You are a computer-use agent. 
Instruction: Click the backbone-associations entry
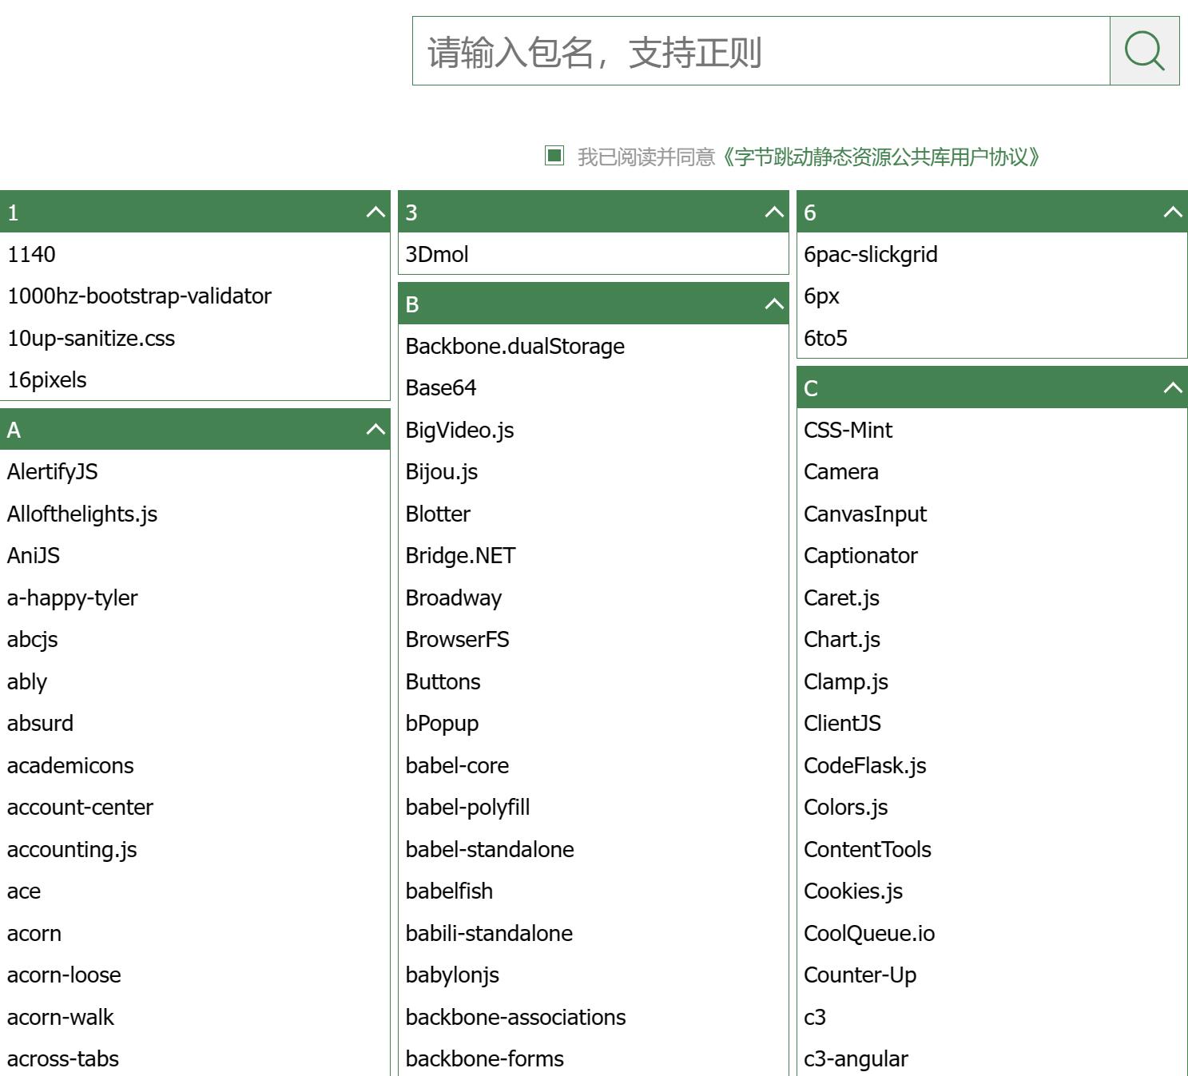pos(515,1017)
